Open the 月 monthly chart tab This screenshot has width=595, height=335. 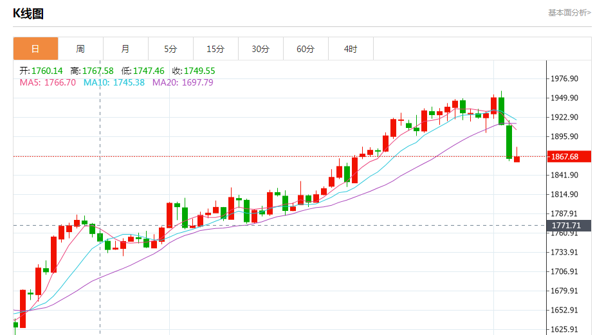[x=125, y=49]
